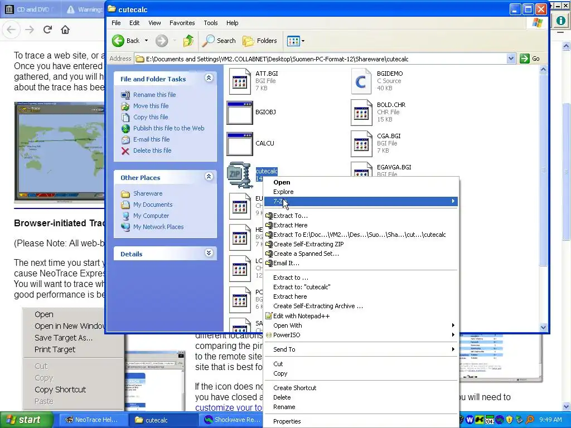Click the address bar path field
Image resolution: width=571 pixels, height=428 pixels.
pos(321,59)
